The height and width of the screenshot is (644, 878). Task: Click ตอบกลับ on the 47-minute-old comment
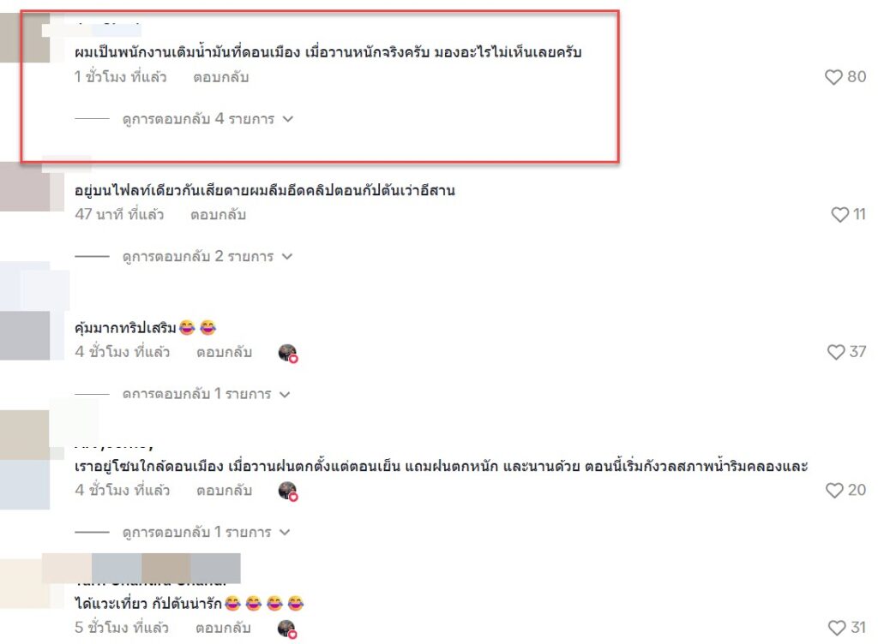pyautogui.click(x=218, y=215)
